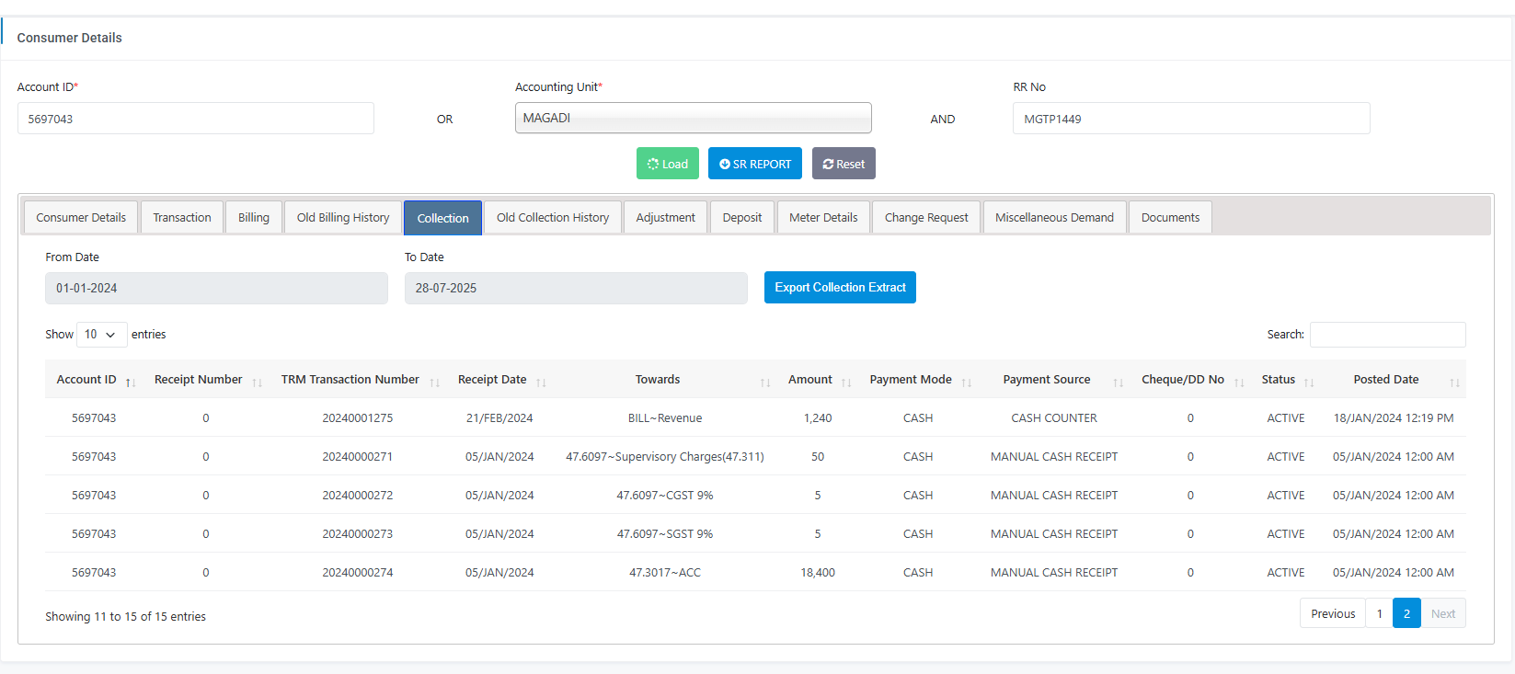Sort by Amount column arrows
Screen dimensions: 1515x674
845,382
